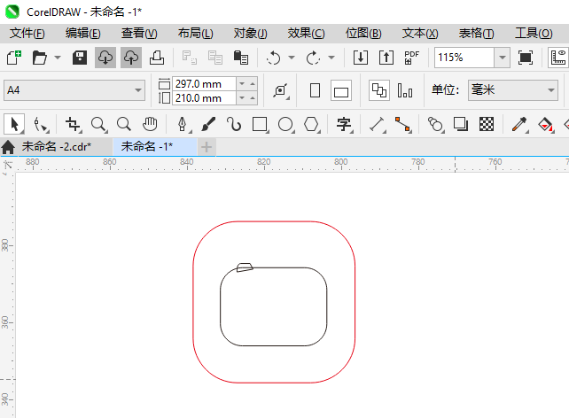Click the page width 297.0 mm field

click(204, 84)
